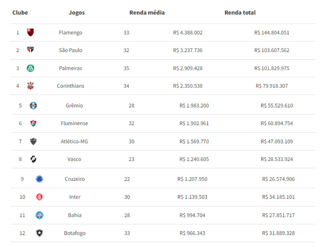Click the Cruzeiro blue crest

tap(39, 179)
